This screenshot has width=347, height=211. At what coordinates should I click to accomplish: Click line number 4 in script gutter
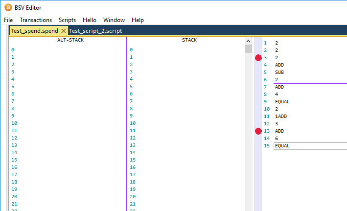(x=265, y=65)
